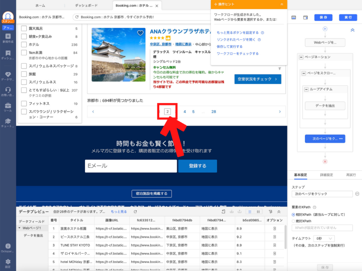Open the ダッシュボード bookmark icon in sidebar
362x271 pixels.
(x=8, y=53)
